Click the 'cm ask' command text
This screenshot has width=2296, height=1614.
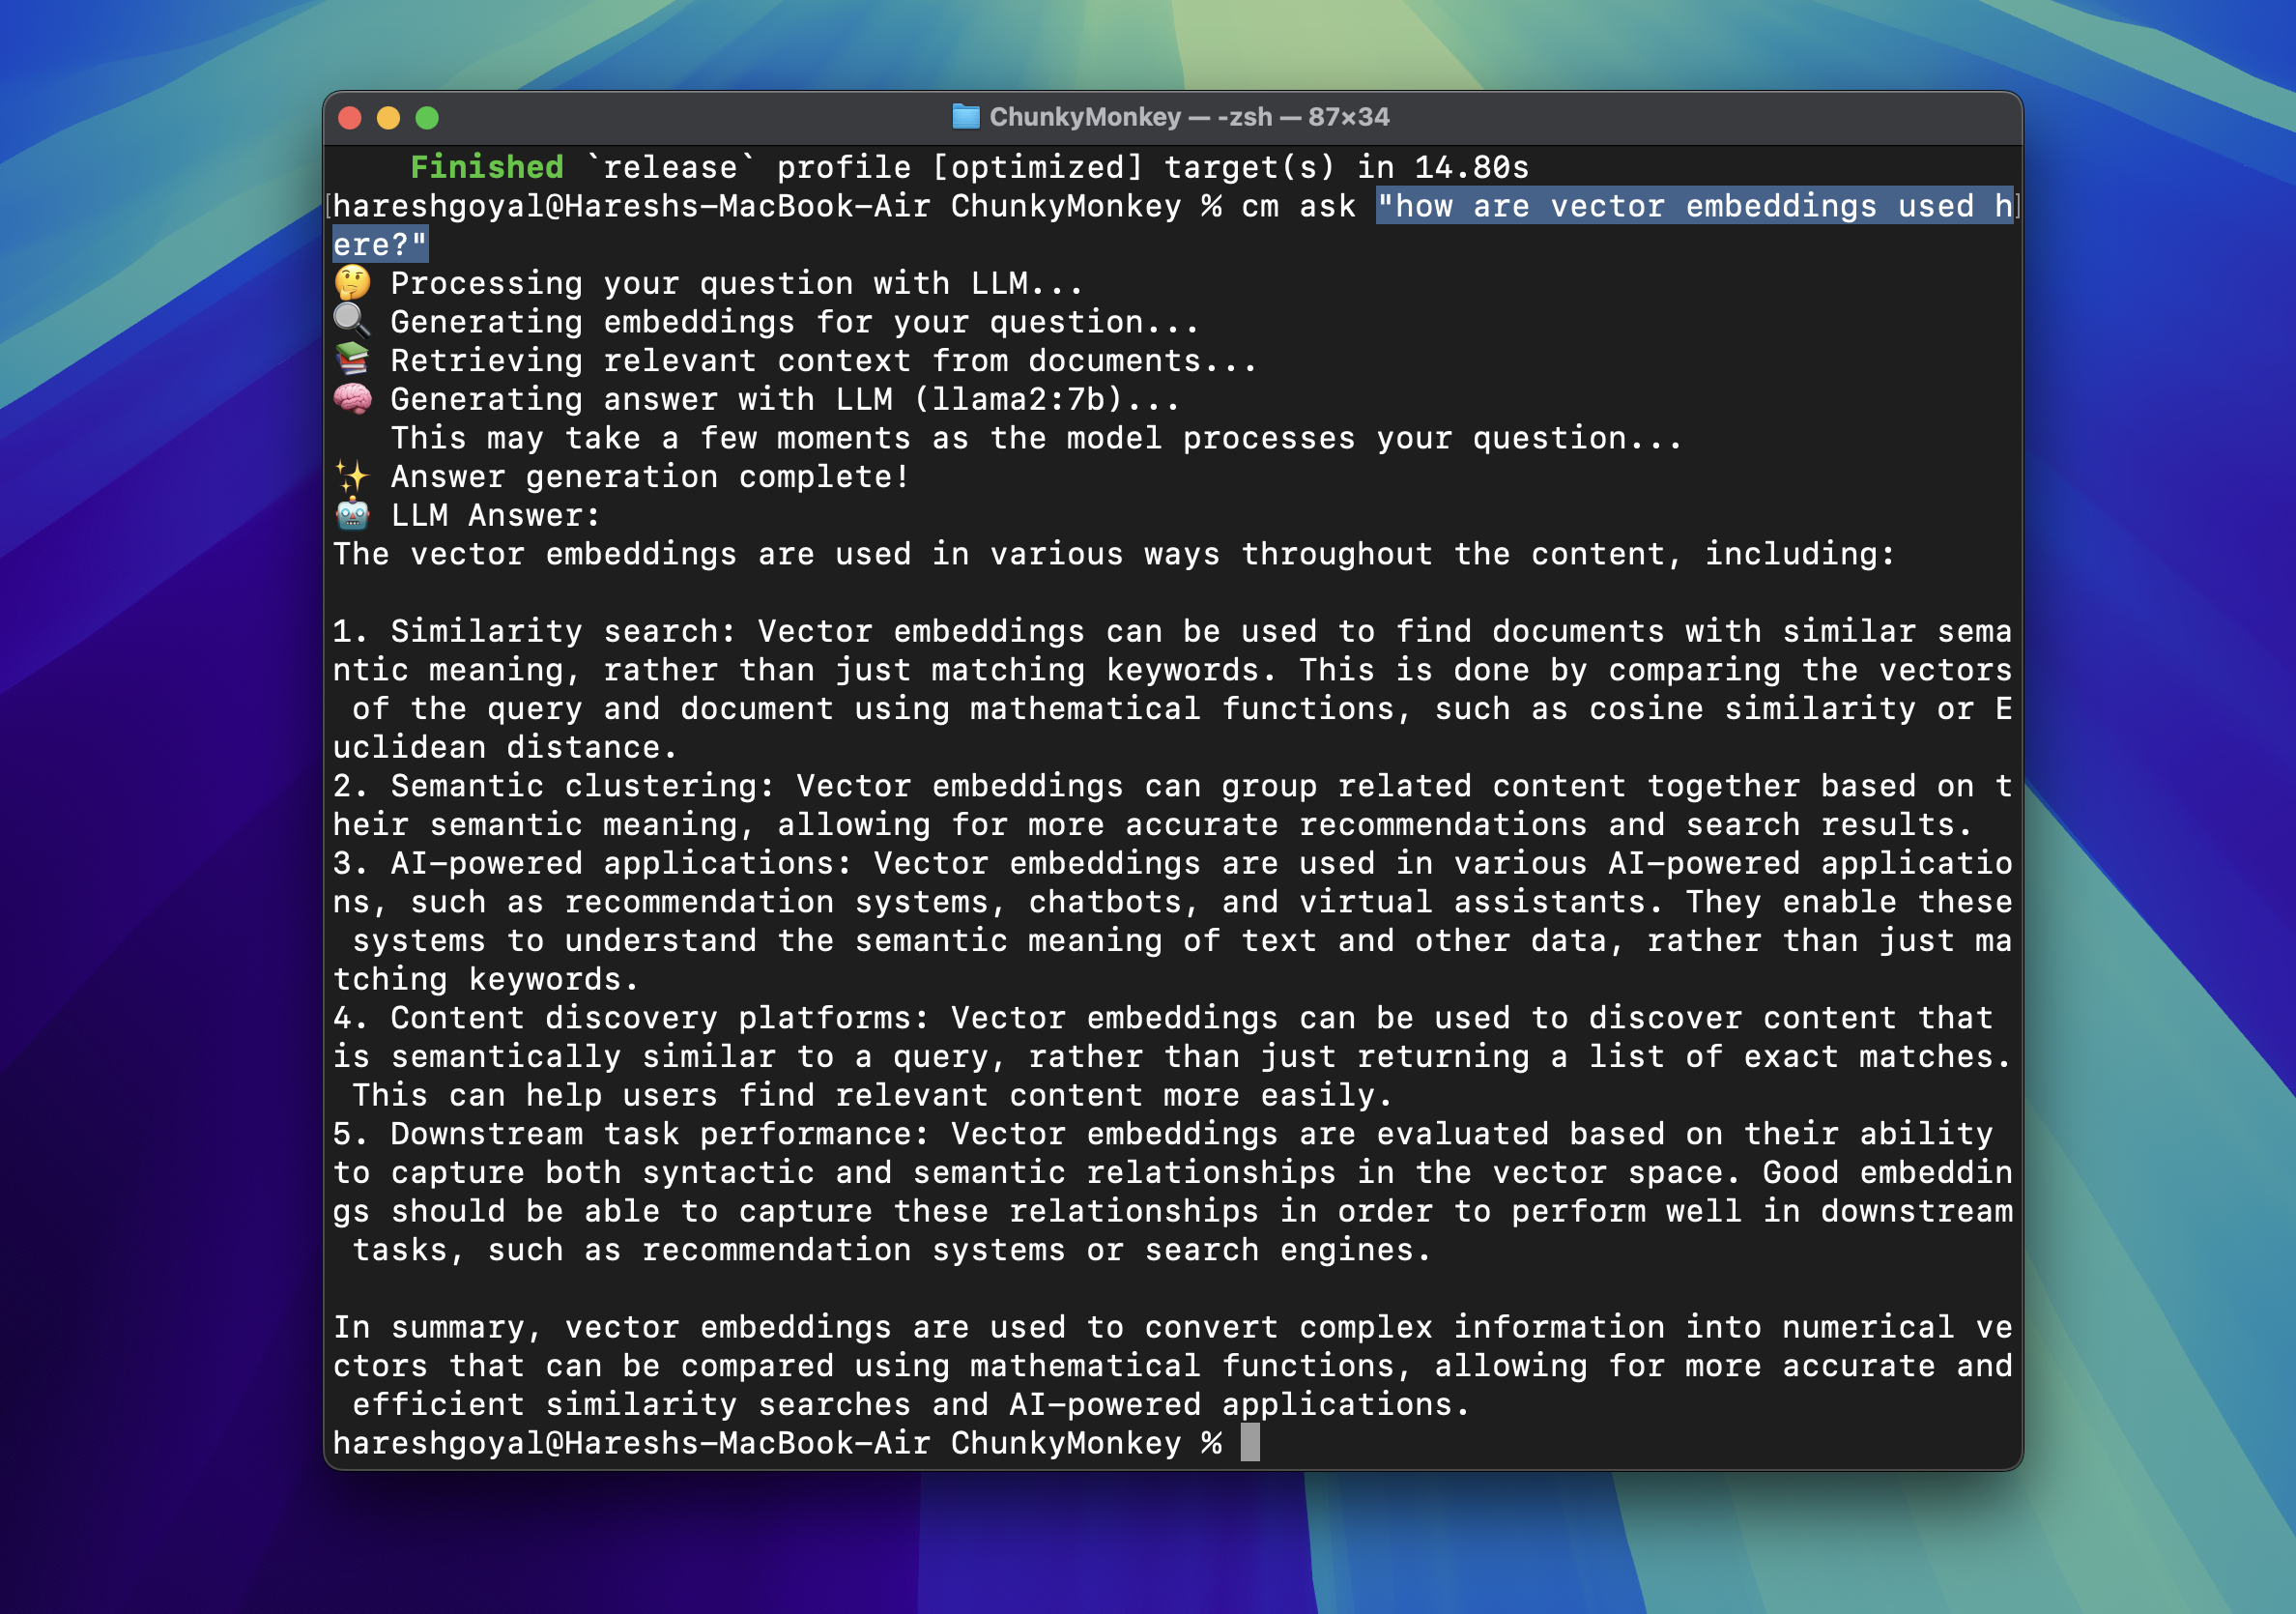pos(1297,206)
